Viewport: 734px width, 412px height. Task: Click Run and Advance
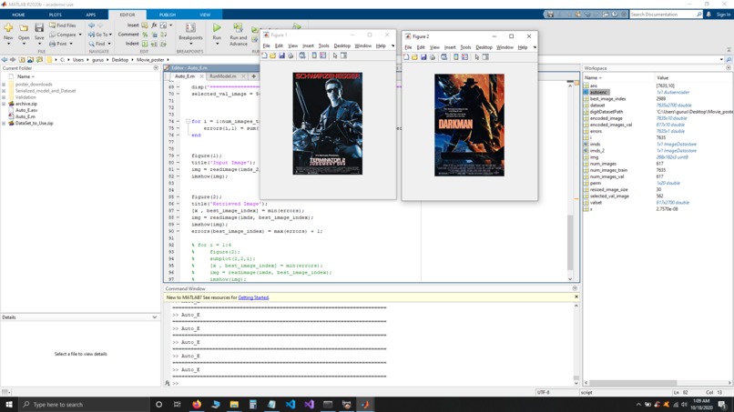click(239, 35)
